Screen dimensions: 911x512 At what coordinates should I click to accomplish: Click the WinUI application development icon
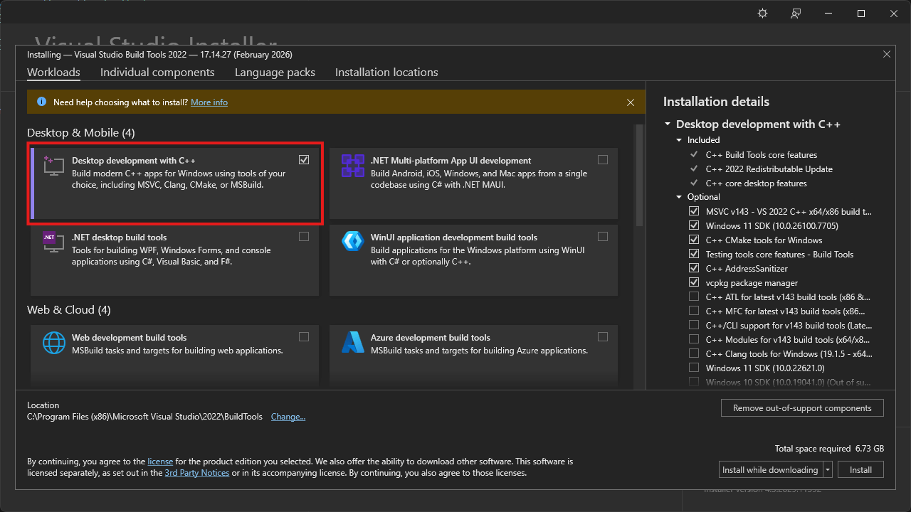(x=352, y=242)
